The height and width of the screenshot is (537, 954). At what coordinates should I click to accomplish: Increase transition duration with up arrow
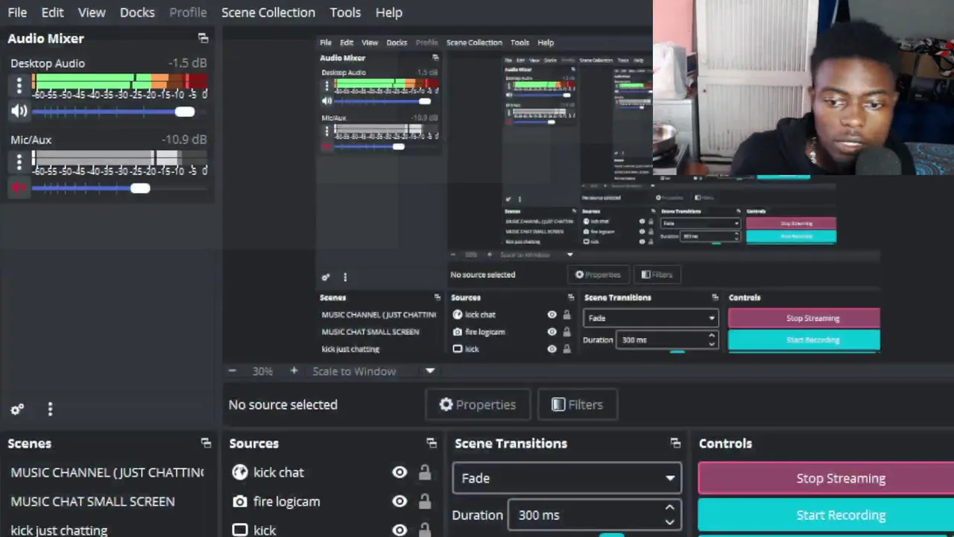[670, 508]
